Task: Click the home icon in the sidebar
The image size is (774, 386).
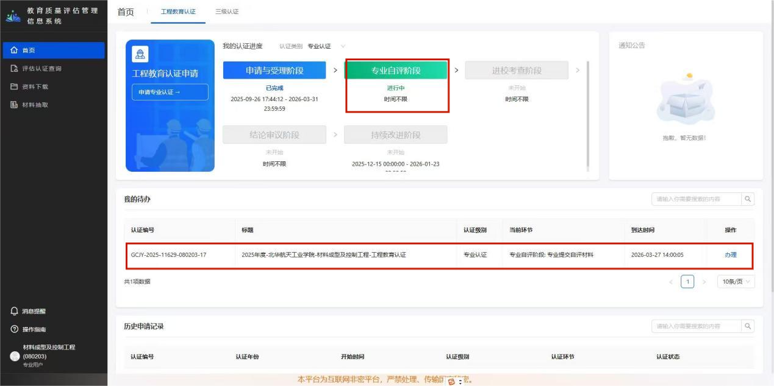Action: pos(14,51)
